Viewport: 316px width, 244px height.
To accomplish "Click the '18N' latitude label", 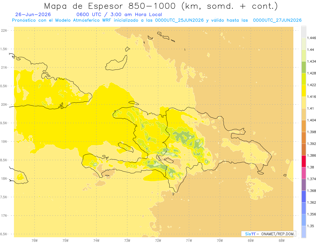I will click(4, 179).
